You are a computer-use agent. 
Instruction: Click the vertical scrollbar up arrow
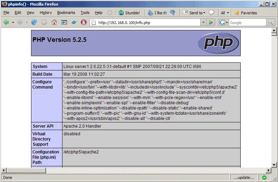pyautogui.click(x=274, y=30)
